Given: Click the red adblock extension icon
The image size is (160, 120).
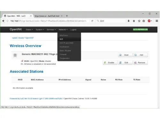Looking at the screenshot, I should pos(149,21).
